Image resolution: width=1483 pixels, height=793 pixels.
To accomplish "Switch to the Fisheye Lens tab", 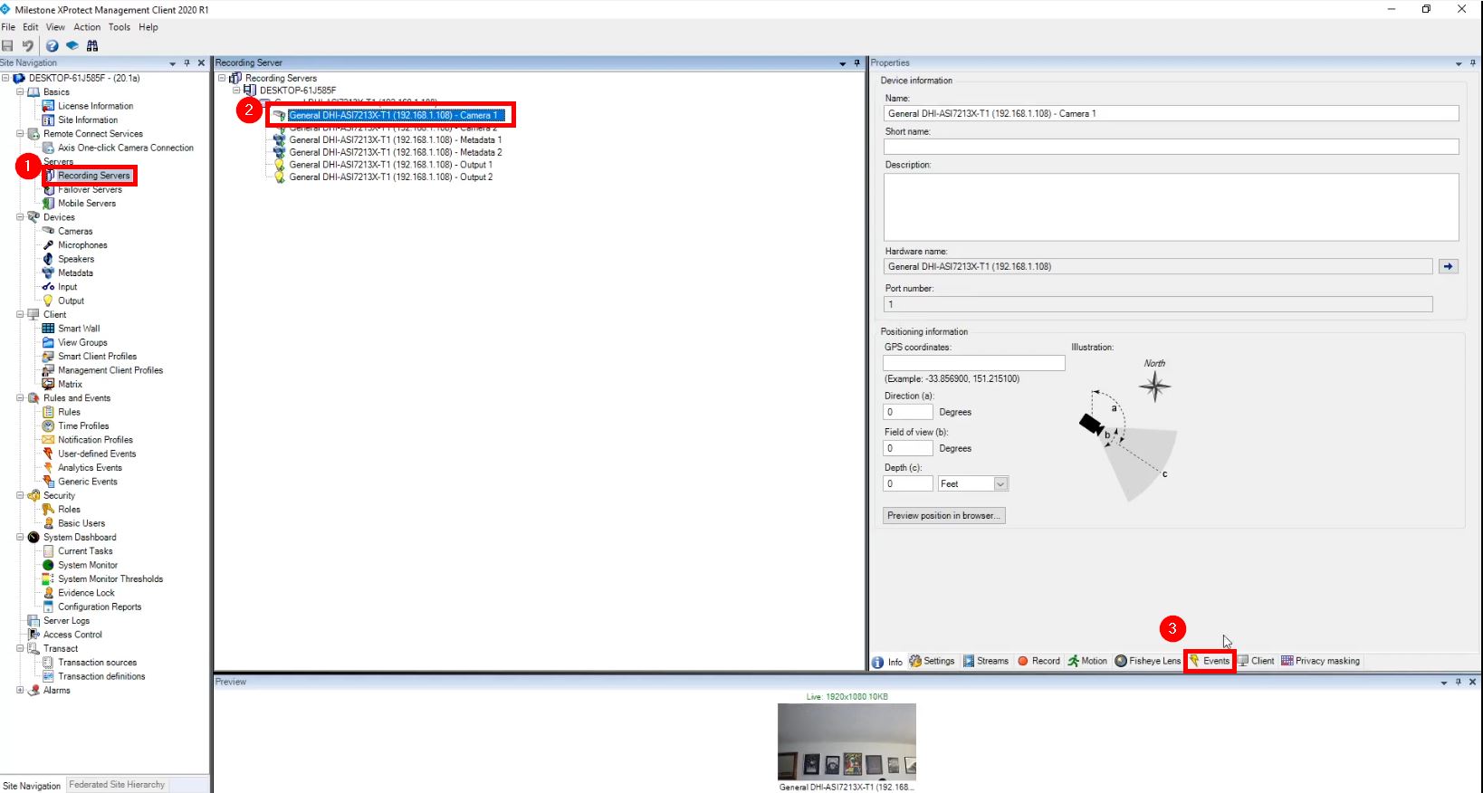I will coord(1148,661).
